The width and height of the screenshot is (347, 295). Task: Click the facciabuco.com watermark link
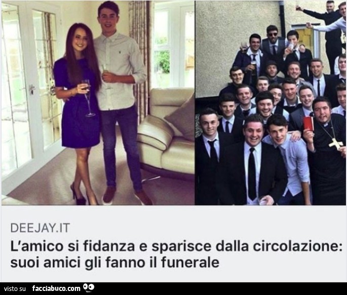click(x=56, y=288)
